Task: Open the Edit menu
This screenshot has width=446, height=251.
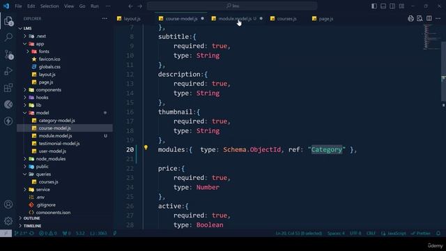Action: [31, 6]
